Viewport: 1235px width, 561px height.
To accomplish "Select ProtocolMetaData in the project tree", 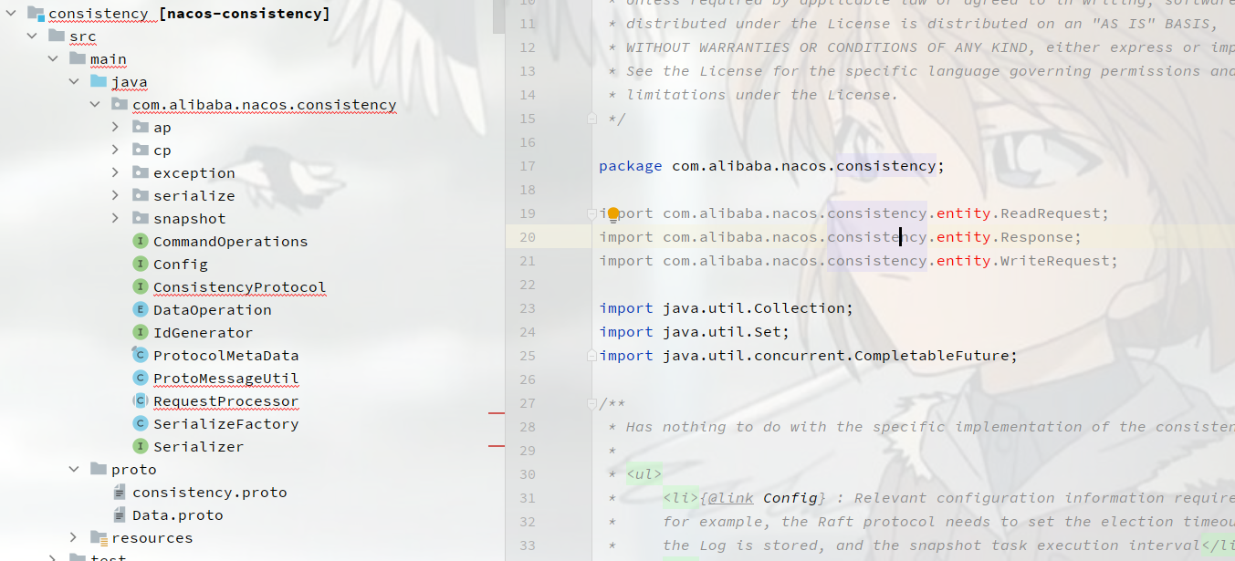I will pos(225,356).
